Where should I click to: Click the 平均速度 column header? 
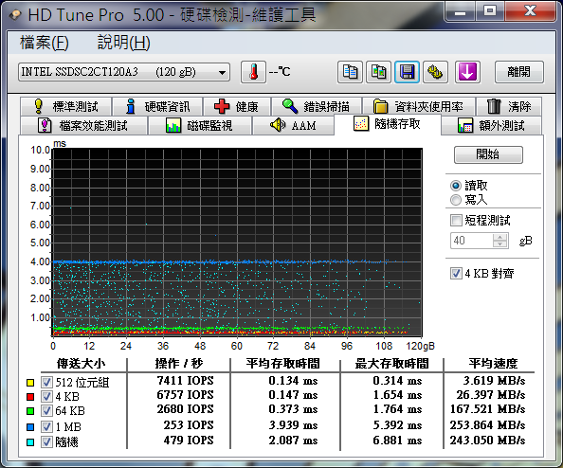(494, 364)
